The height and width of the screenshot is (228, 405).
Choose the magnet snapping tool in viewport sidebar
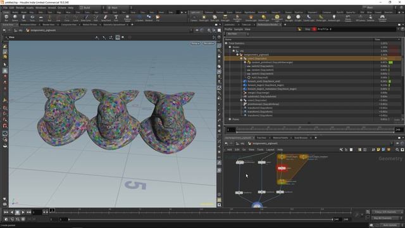coord(5,126)
